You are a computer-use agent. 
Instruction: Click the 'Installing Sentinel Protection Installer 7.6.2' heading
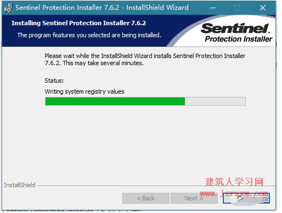(78, 23)
